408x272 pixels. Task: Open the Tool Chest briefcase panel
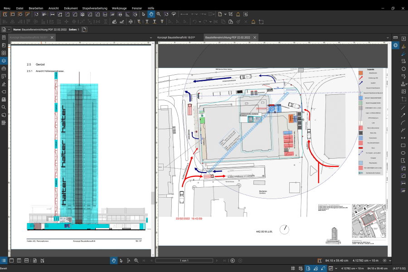point(4,68)
